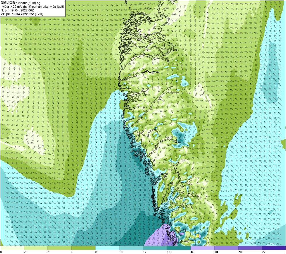Click the scale label '6'
The width and height of the screenshot is (286, 254).
pyautogui.click(x=72, y=252)
